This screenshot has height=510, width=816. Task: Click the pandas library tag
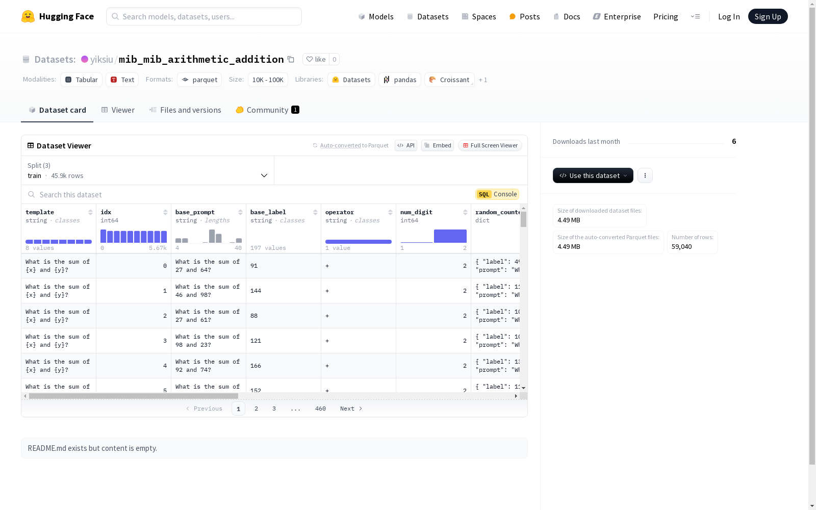[400, 80]
